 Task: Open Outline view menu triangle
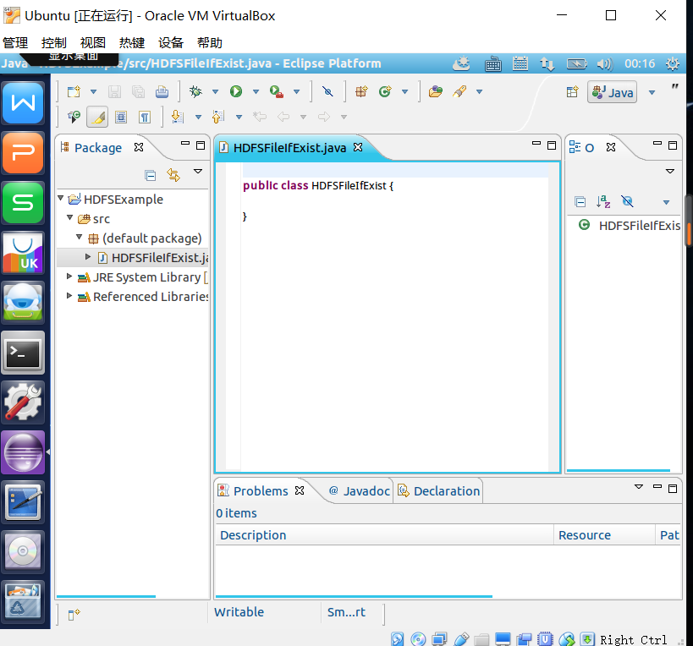click(x=670, y=172)
